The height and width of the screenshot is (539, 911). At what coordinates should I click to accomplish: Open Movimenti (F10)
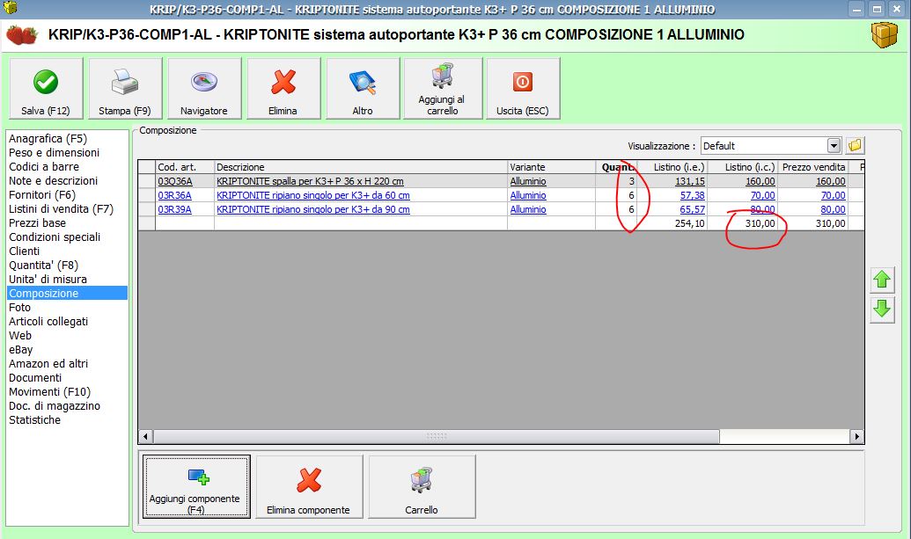click(x=49, y=391)
